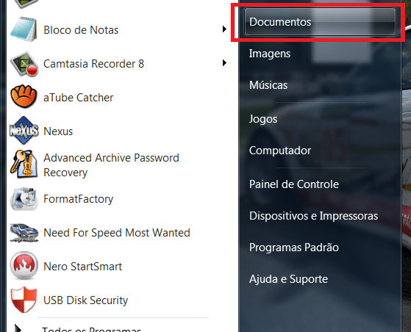
Task: Open the Bloco de Notas notepad icon
Action: tap(24, 29)
